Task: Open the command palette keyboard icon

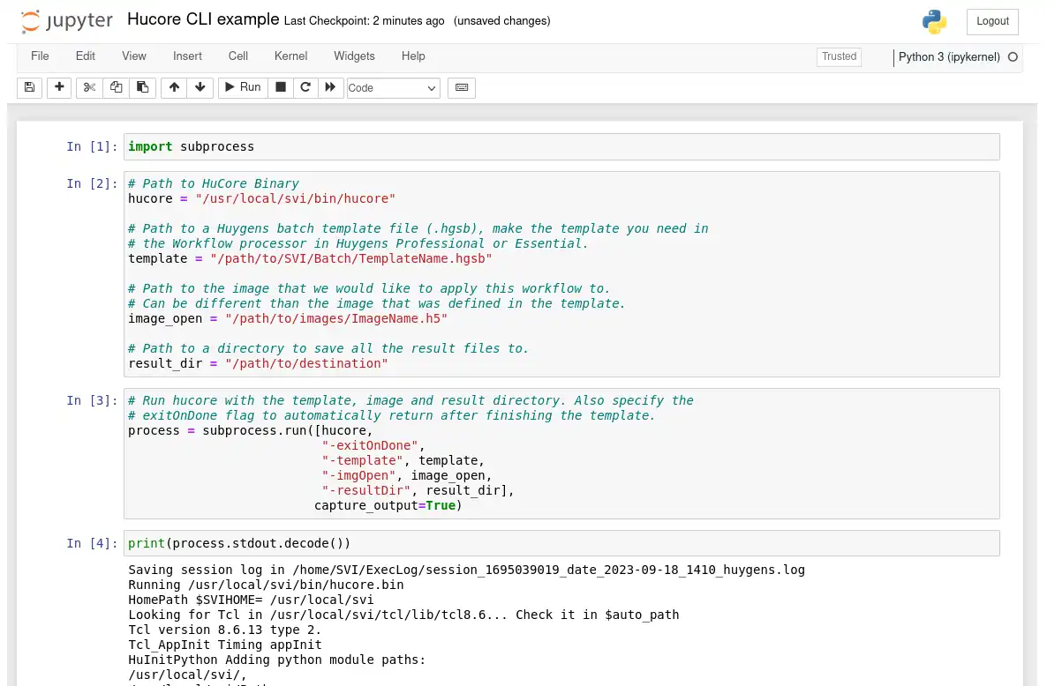Action: point(462,87)
